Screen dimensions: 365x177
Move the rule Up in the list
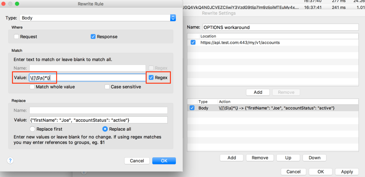click(x=288, y=158)
